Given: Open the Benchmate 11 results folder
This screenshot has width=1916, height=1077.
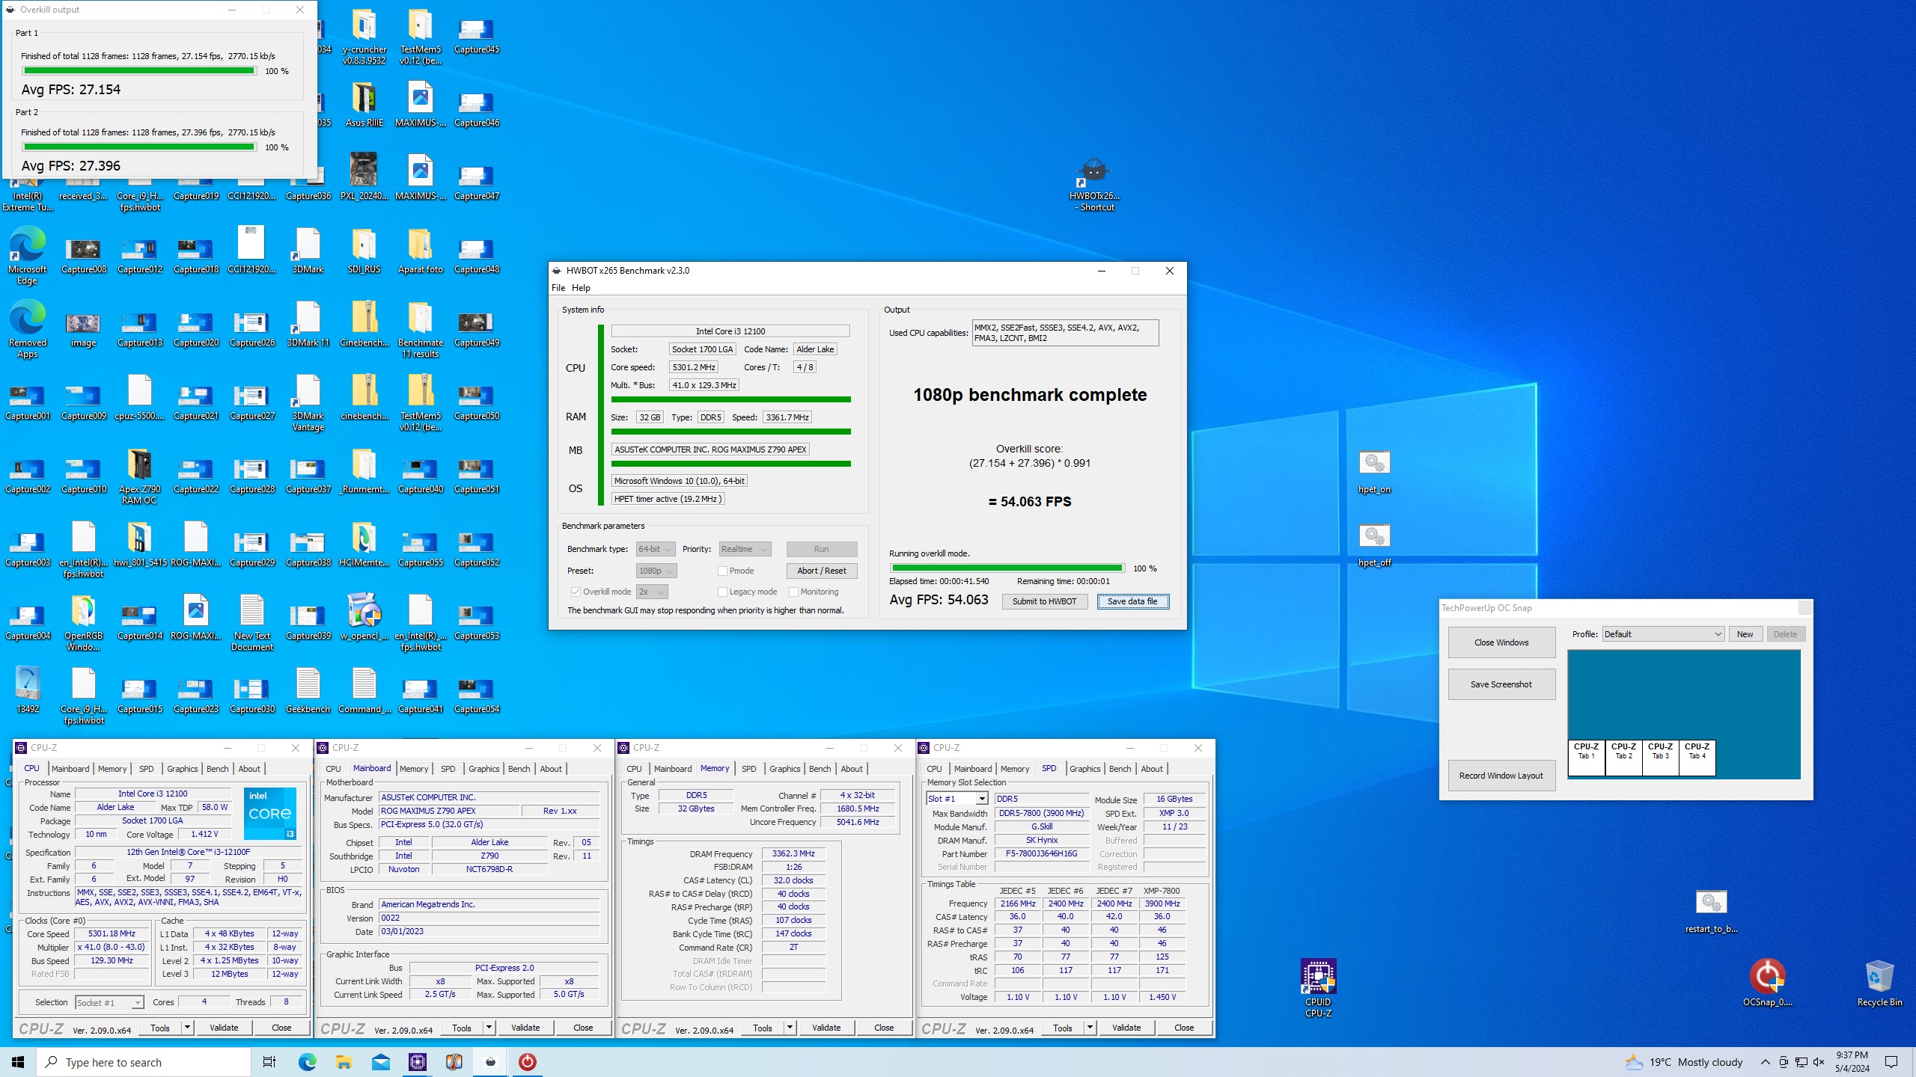Looking at the screenshot, I should click(421, 330).
